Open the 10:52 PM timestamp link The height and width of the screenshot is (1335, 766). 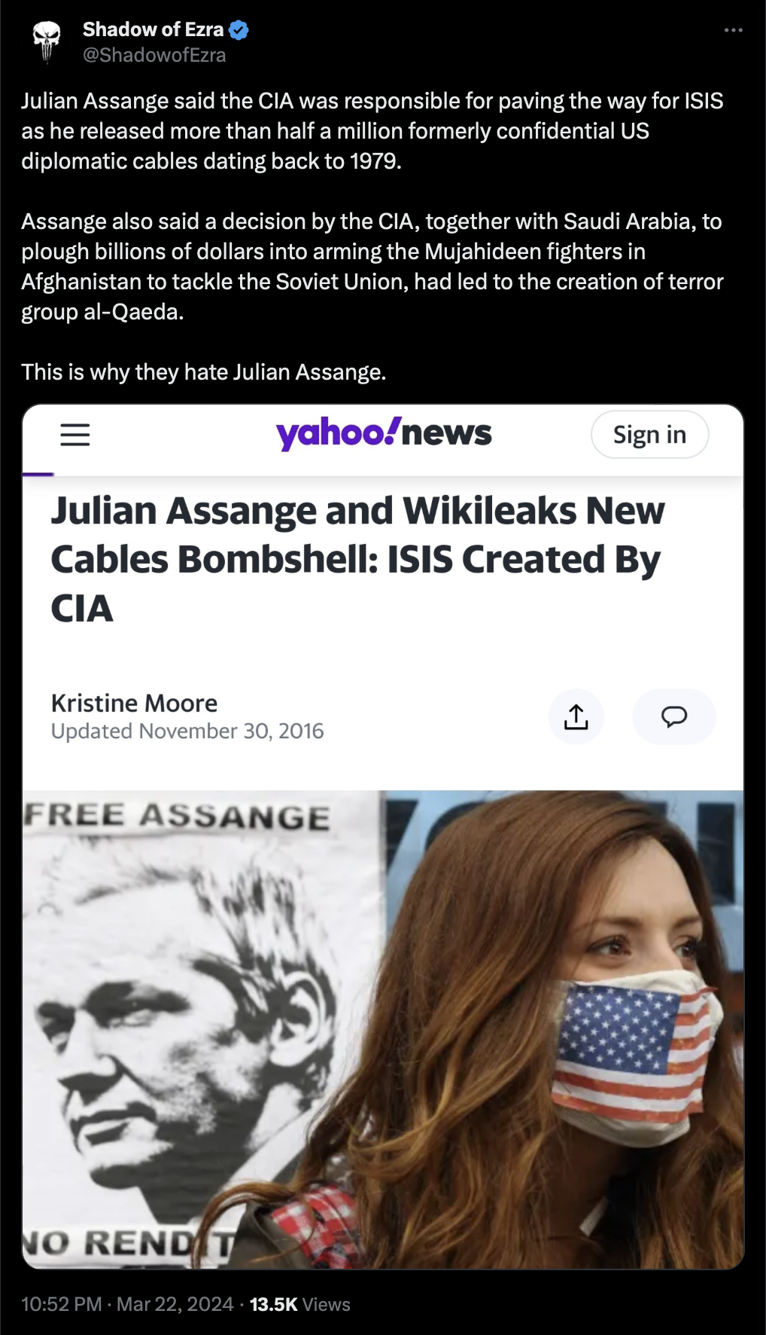click(x=62, y=1304)
